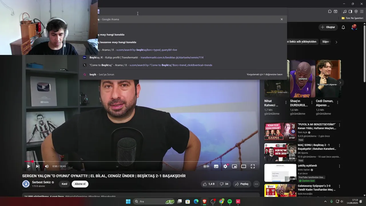The height and width of the screenshot is (206, 366).
Task: Open the media control music note icon
Action: click(345, 11)
